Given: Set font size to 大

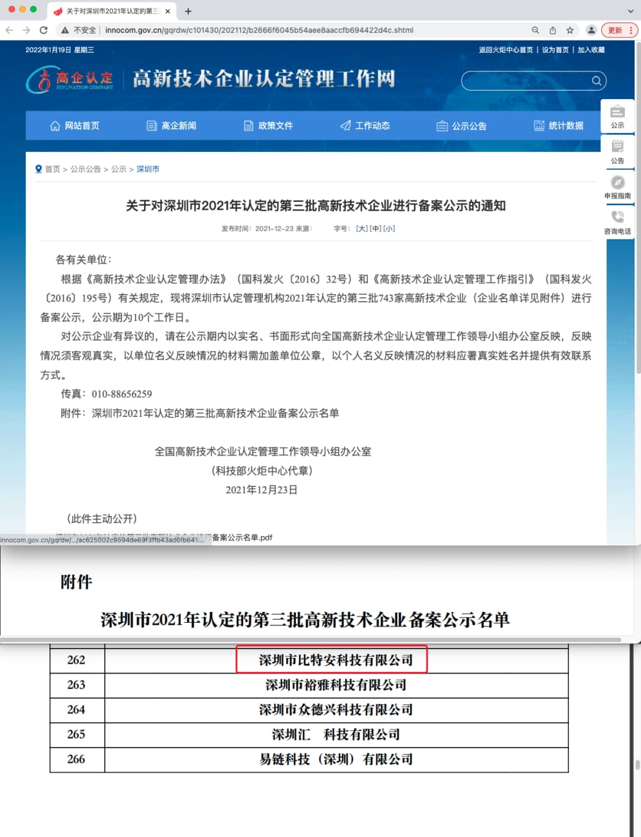Looking at the screenshot, I should click(362, 228).
